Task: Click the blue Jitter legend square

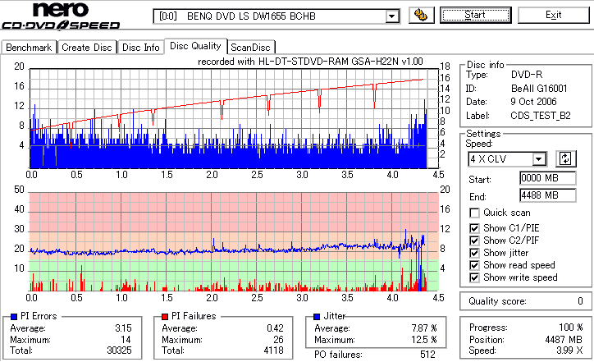Action: (317, 317)
